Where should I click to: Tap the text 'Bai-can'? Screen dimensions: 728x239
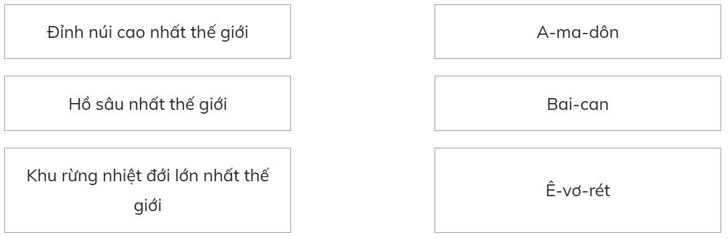[578, 104]
